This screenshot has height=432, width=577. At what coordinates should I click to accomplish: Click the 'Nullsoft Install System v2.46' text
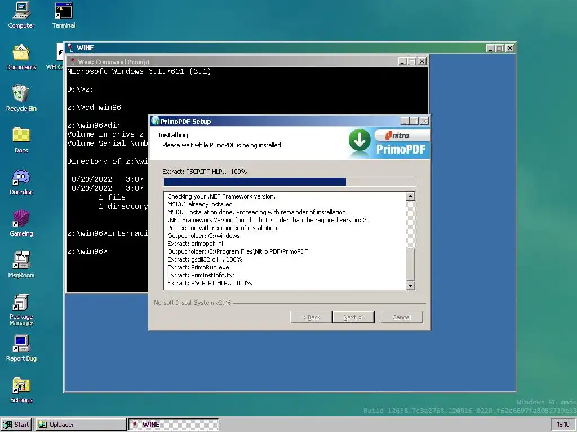193,303
